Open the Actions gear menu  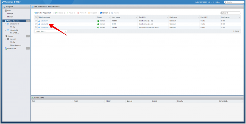[112, 13]
